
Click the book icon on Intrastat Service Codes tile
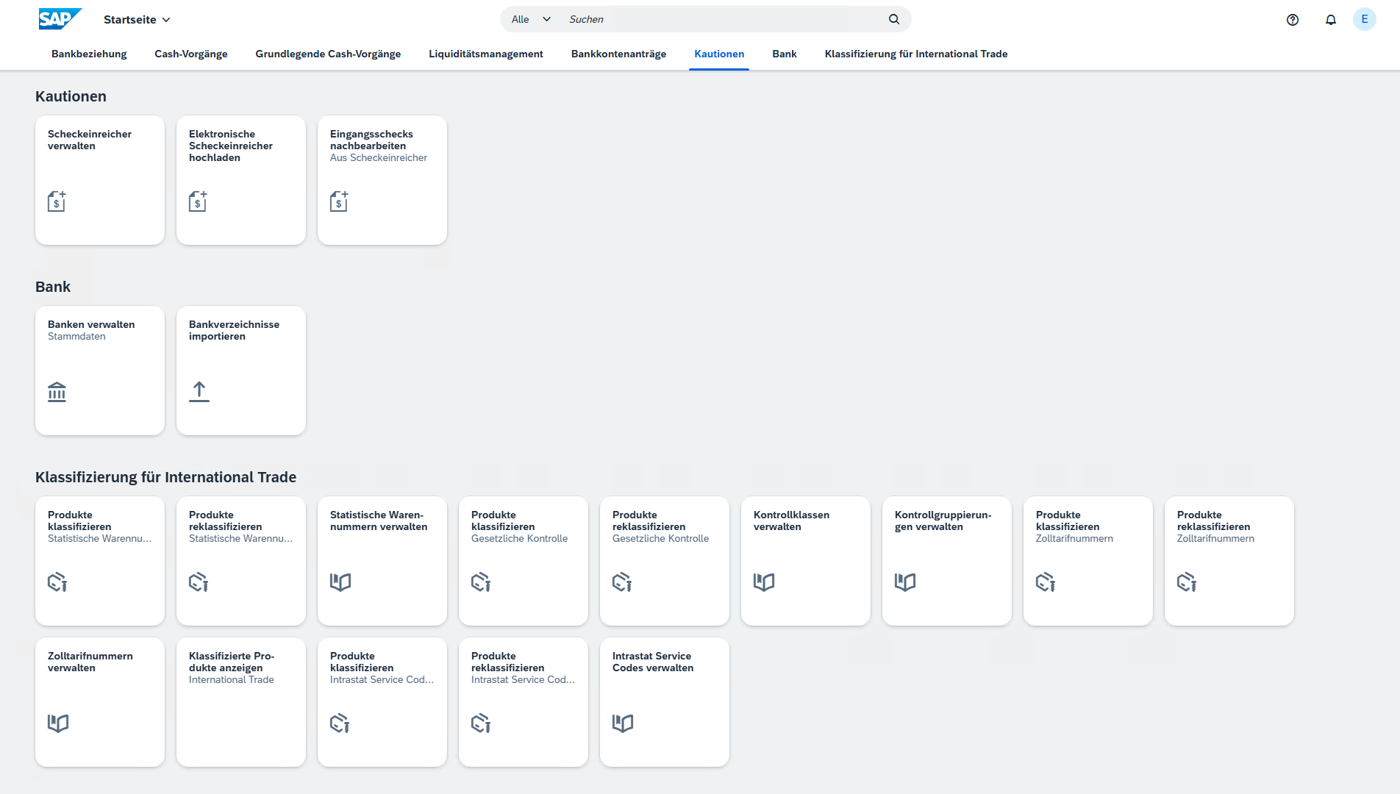coord(623,723)
